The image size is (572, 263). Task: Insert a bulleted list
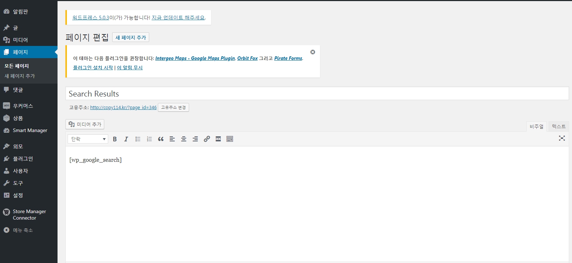pos(138,139)
